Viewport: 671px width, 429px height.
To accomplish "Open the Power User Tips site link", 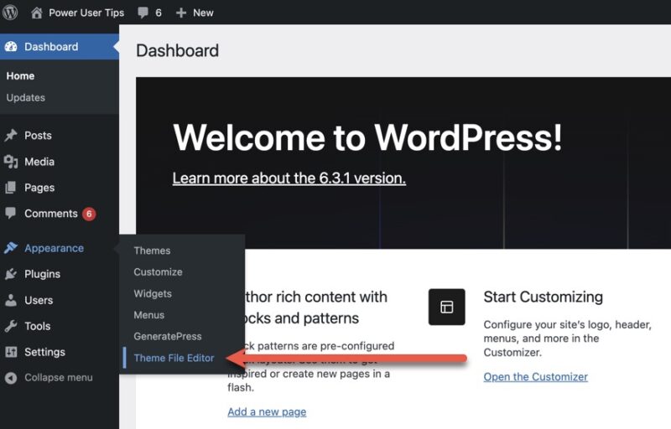I will tap(86, 13).
